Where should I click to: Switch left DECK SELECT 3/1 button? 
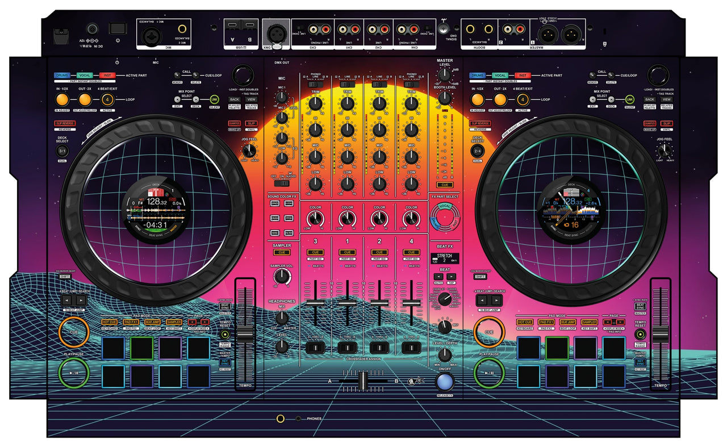(x=62, y=151)
